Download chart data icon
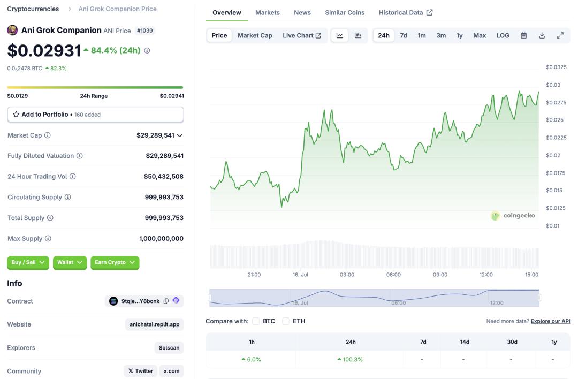The width and height of the screenshot is (578, 379). point(542,35)
